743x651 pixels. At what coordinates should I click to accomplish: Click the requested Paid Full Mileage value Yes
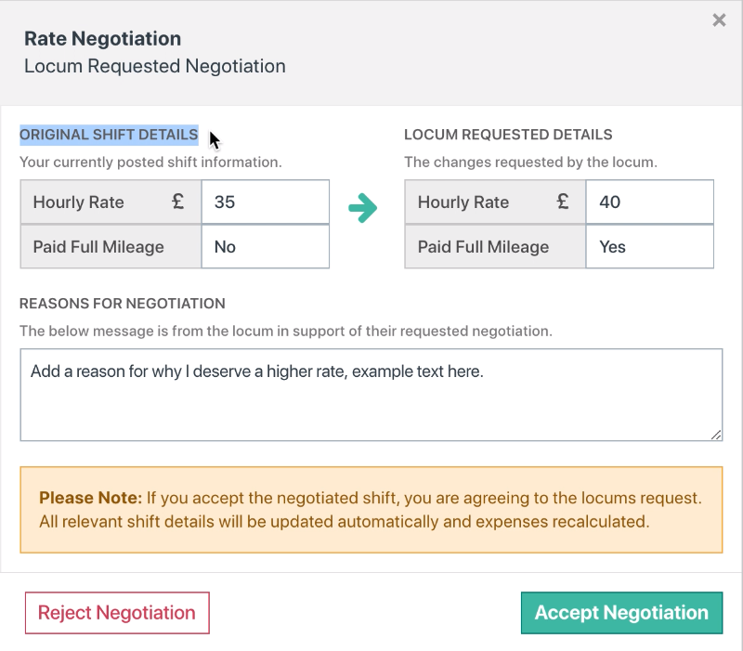(x=649, y=247)
